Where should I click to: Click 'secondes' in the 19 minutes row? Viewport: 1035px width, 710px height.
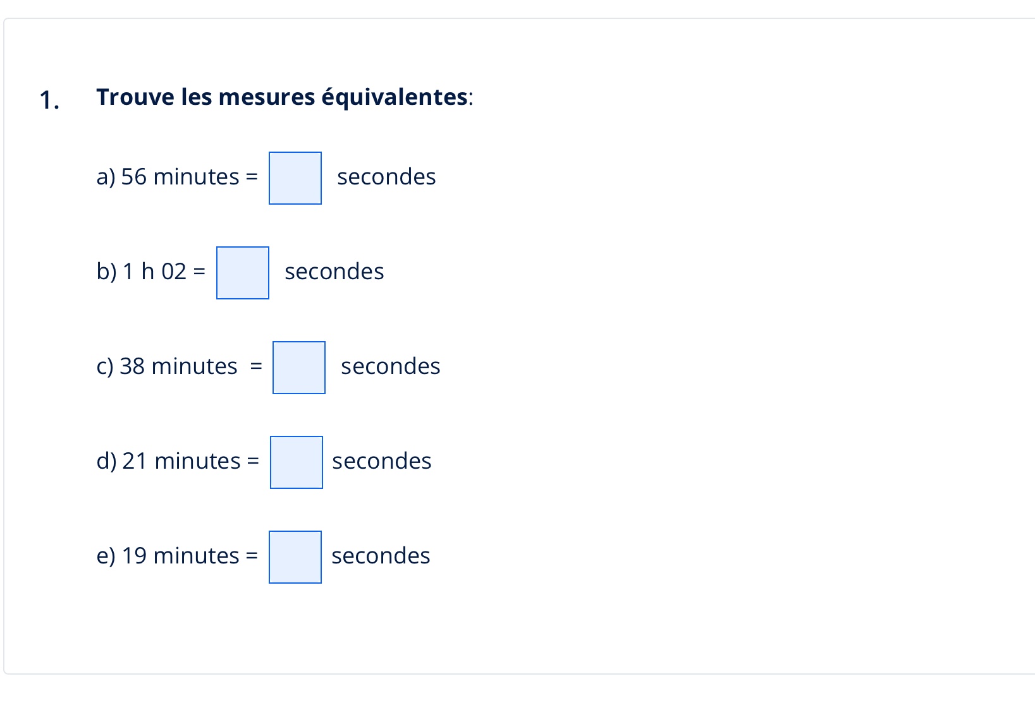click(x=381, y=556)
